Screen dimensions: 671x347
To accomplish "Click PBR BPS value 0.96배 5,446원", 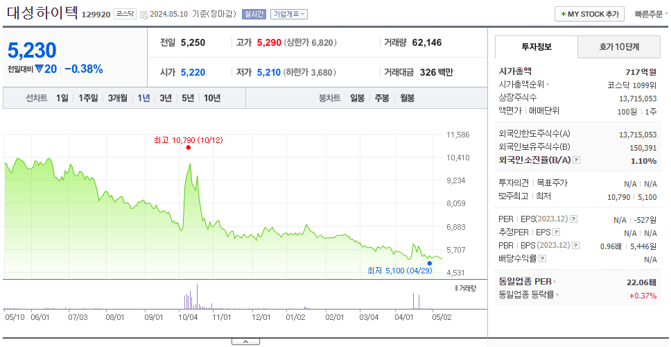I will pos(628,246).
